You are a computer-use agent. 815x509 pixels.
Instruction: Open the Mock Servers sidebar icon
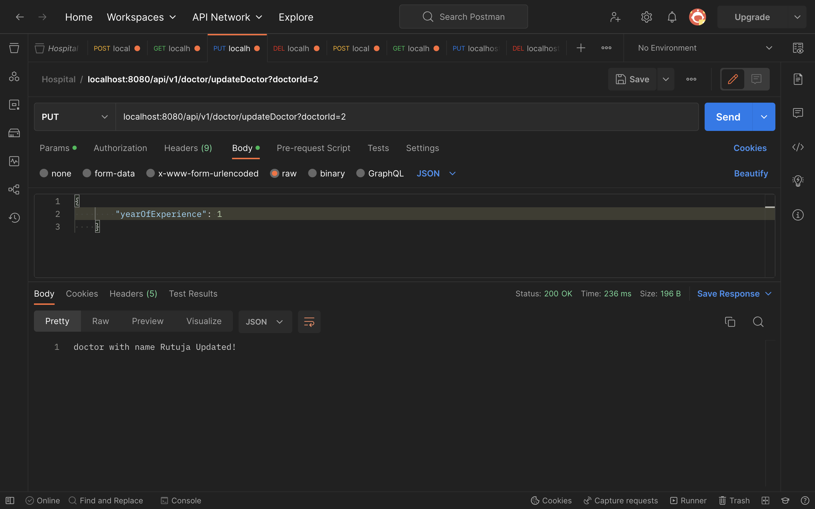pyautogui.click(x=14, y=133)
